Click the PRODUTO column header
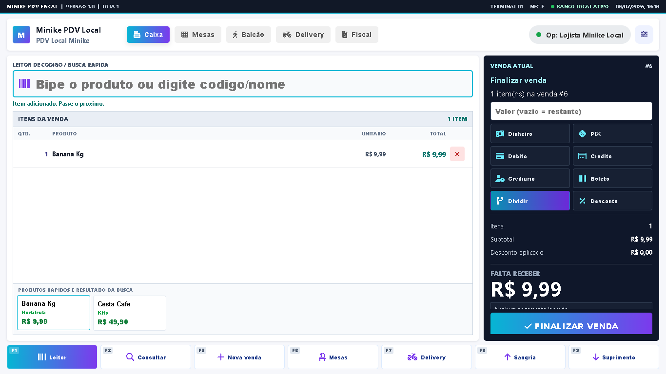 [64, 133]
